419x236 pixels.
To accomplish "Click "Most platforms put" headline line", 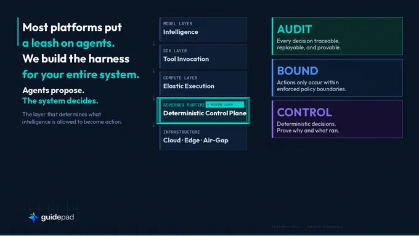I will tap(72, 27).
